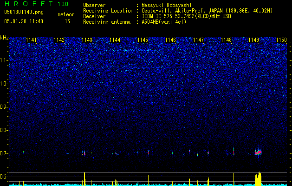Click the Observer label
The width and height of the screenshot is (292, 186).
94,5
